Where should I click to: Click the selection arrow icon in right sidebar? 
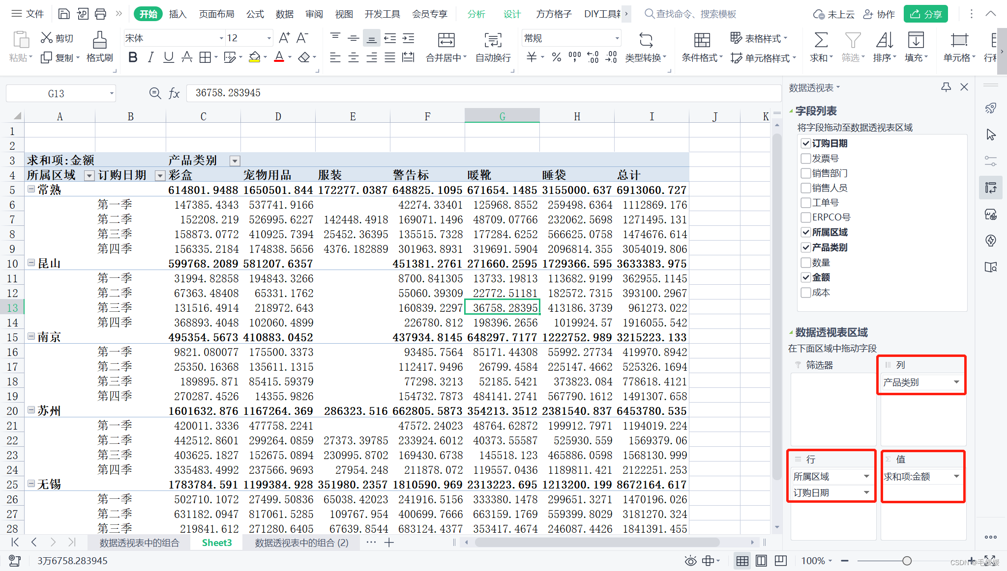[991, 135]
